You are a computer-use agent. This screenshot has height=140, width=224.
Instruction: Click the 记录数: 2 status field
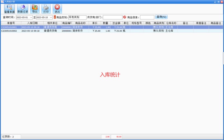pos(11,137)
